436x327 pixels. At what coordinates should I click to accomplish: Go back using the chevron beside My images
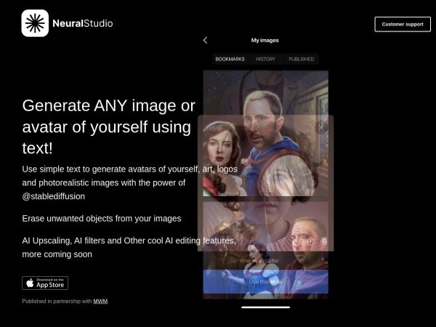pyautogui.click(x=205, y=40)
